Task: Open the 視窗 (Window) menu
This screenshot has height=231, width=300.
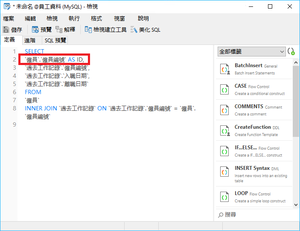Action: point(119,18)
